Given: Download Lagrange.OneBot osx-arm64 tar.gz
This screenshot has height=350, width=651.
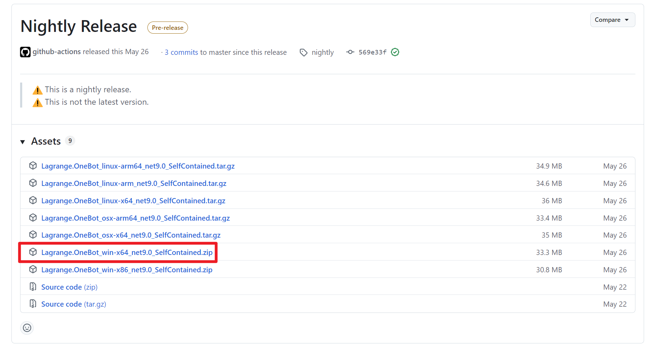Looking at the screenshot, I should tap(135, 218).
